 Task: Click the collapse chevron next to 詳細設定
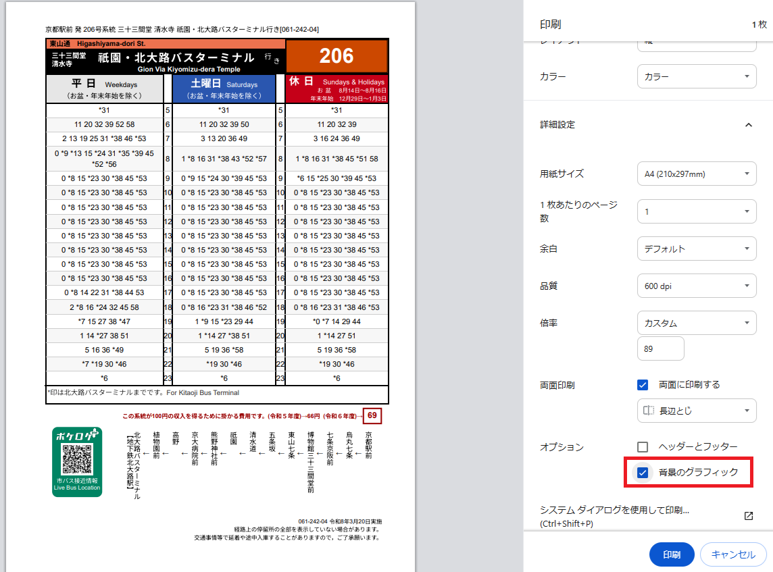749,125
